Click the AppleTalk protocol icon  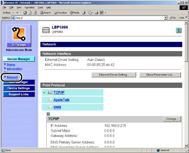click(x=50, y=100)
